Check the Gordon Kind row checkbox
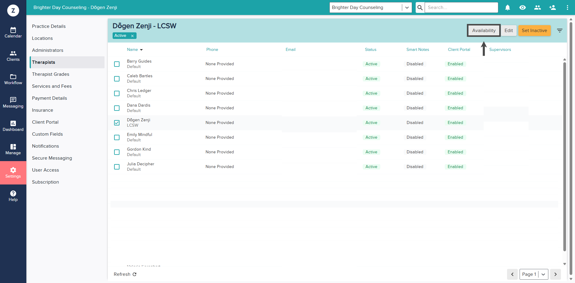This screenshot has height=283, width=575. (x=117, y=152)
